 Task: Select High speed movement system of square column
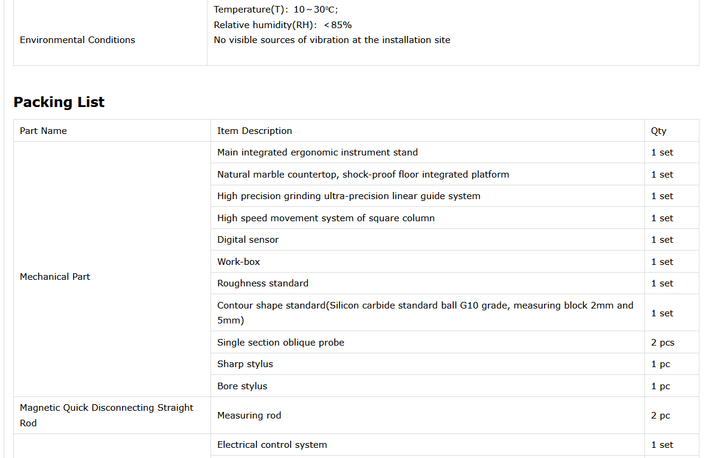(326, 218)
